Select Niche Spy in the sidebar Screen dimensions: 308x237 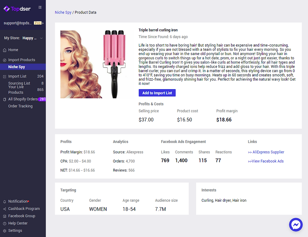pyautogui.click(x=23, y=67)
